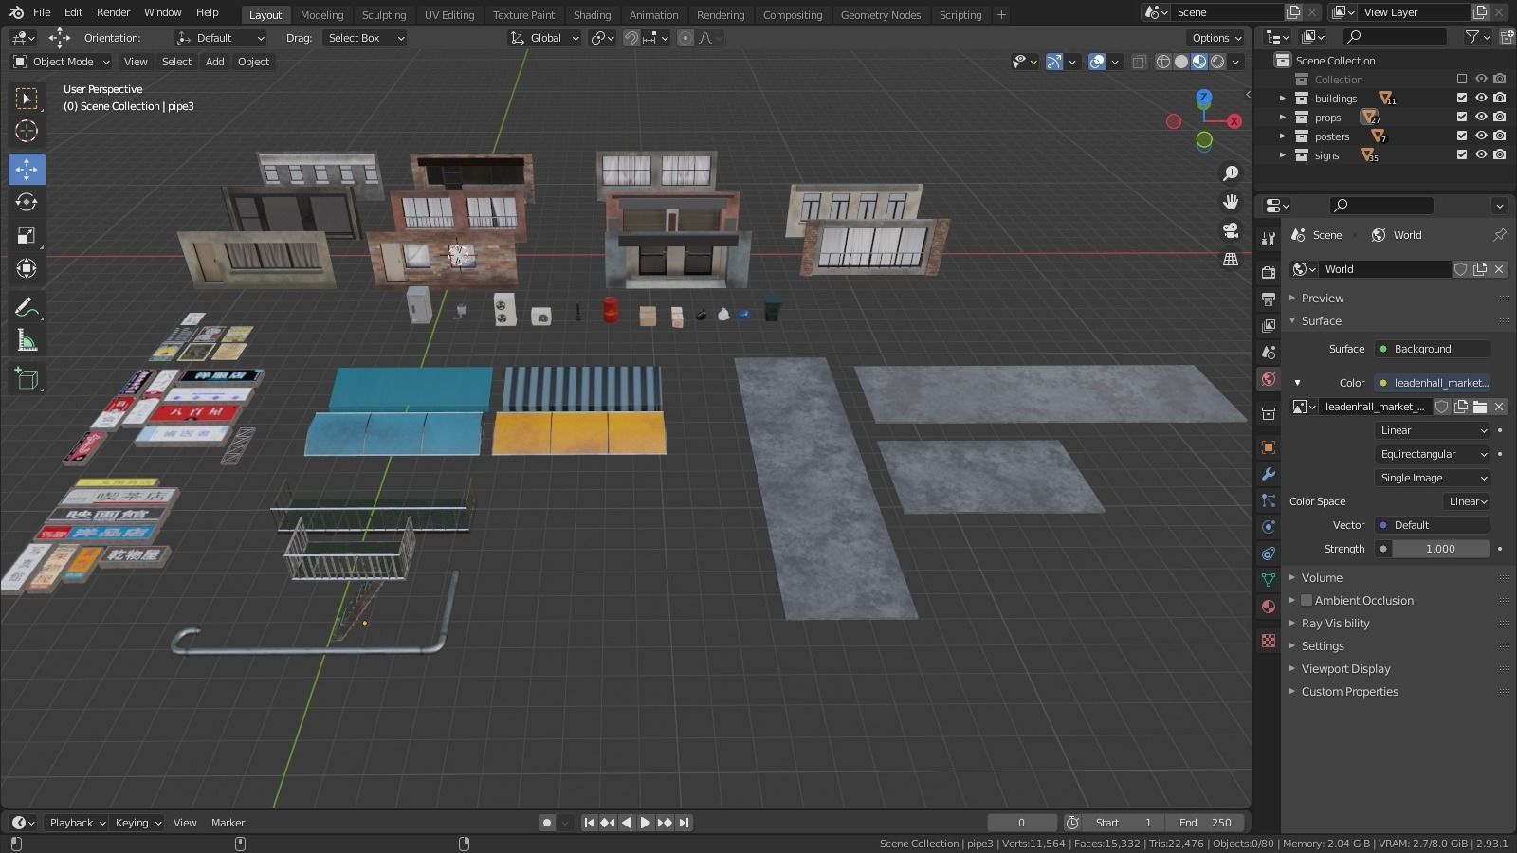Switch perspective/orthographic grid icon
The width and height of the screenshot is (1517, 853).
[x=1231, y=259]
